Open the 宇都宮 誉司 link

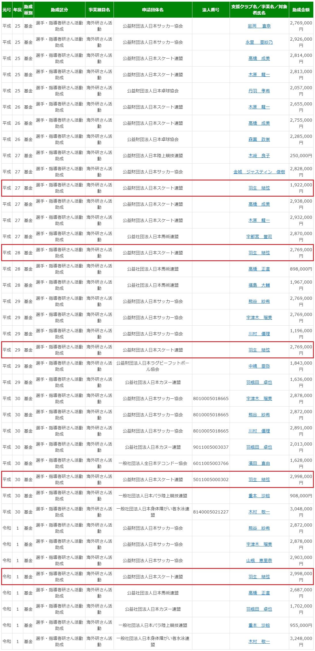click(x=259, y=236)
